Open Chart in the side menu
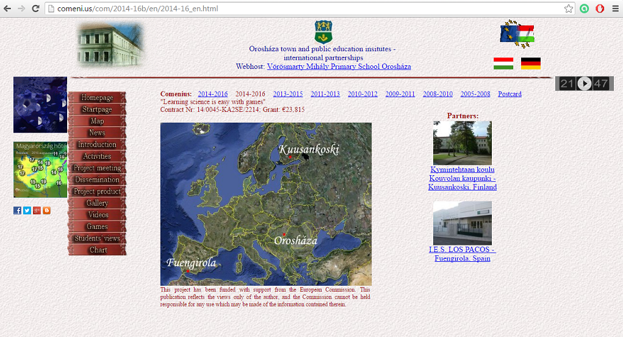 pos(98,250)
